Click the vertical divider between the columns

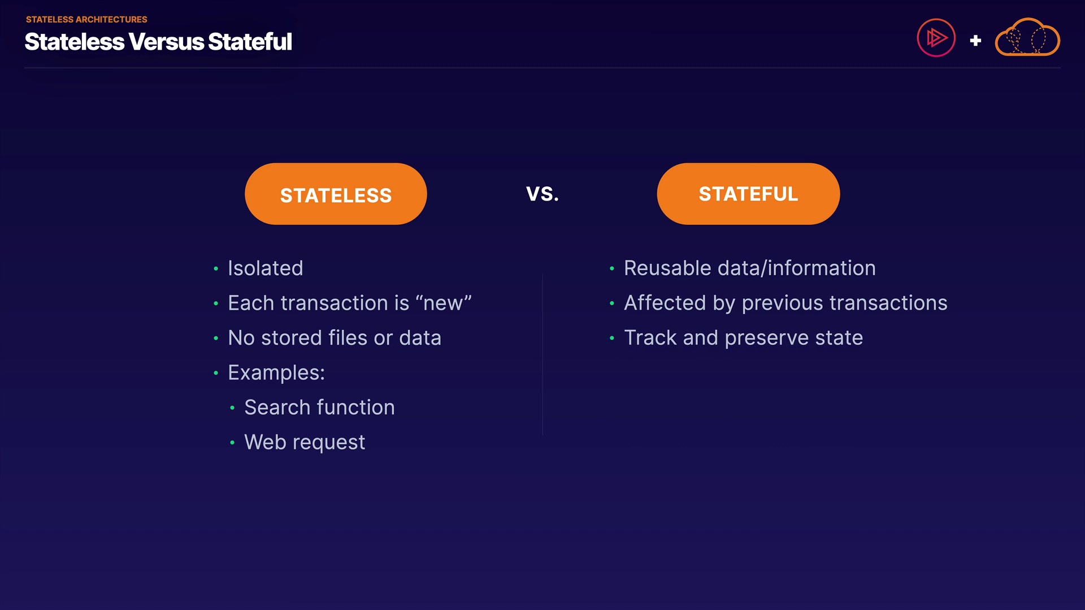(542, 355)
